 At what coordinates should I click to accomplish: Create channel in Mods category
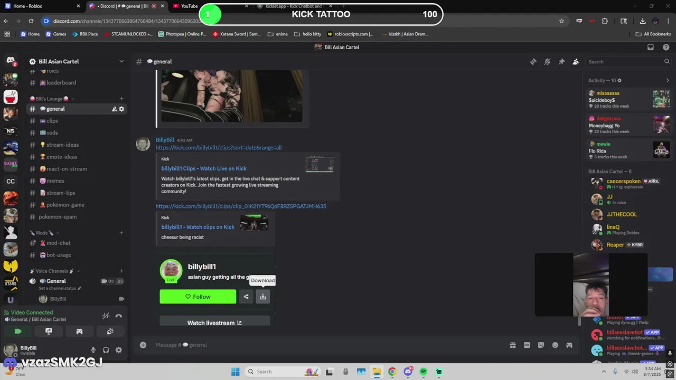click(121, 233)
